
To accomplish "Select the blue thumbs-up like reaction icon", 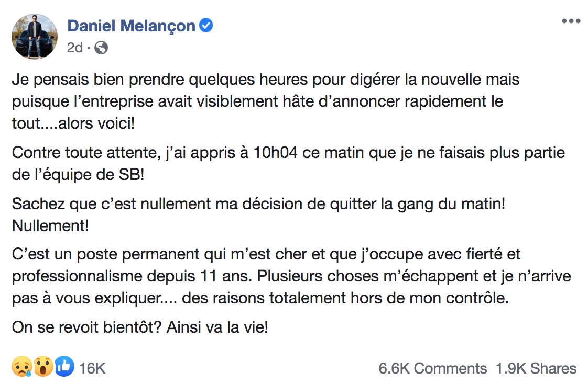I will tap(64, 366).
